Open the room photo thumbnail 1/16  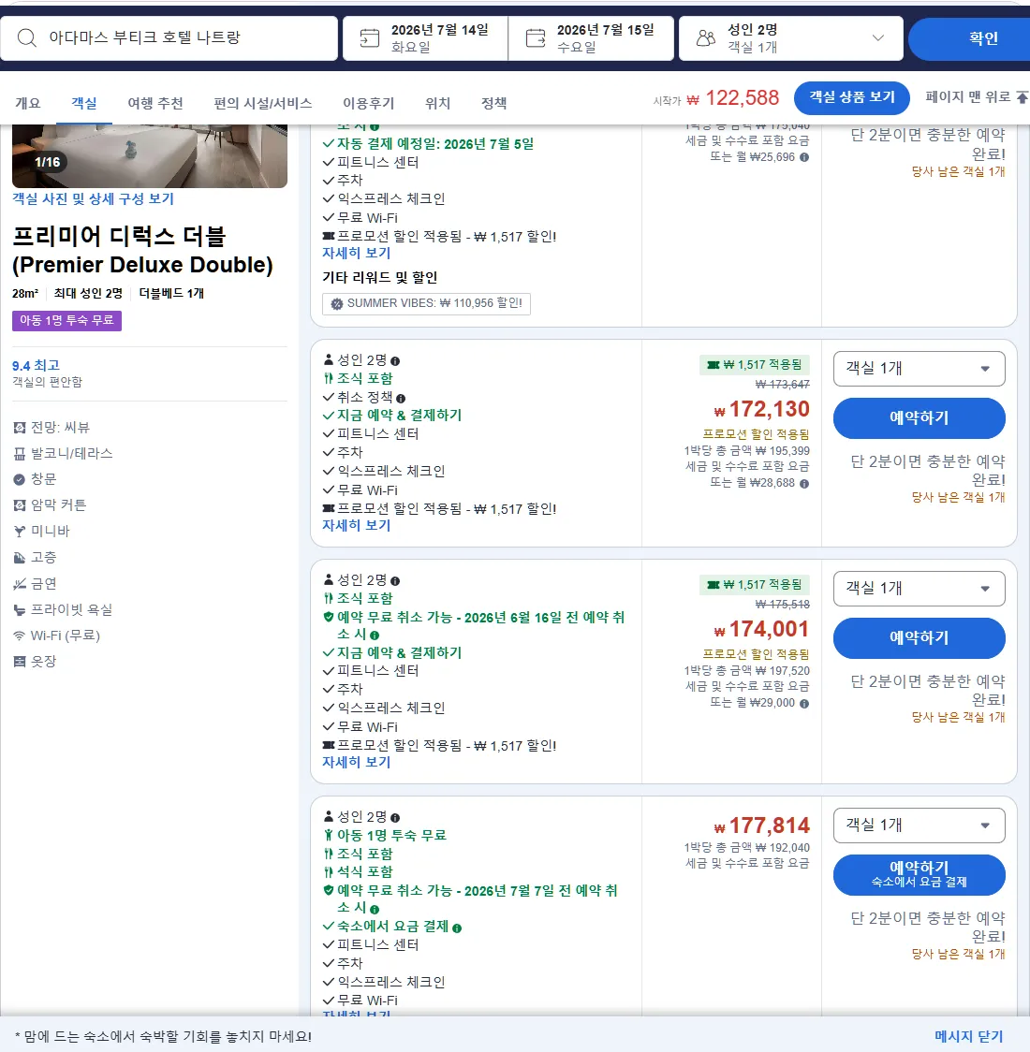click(150, 155)
